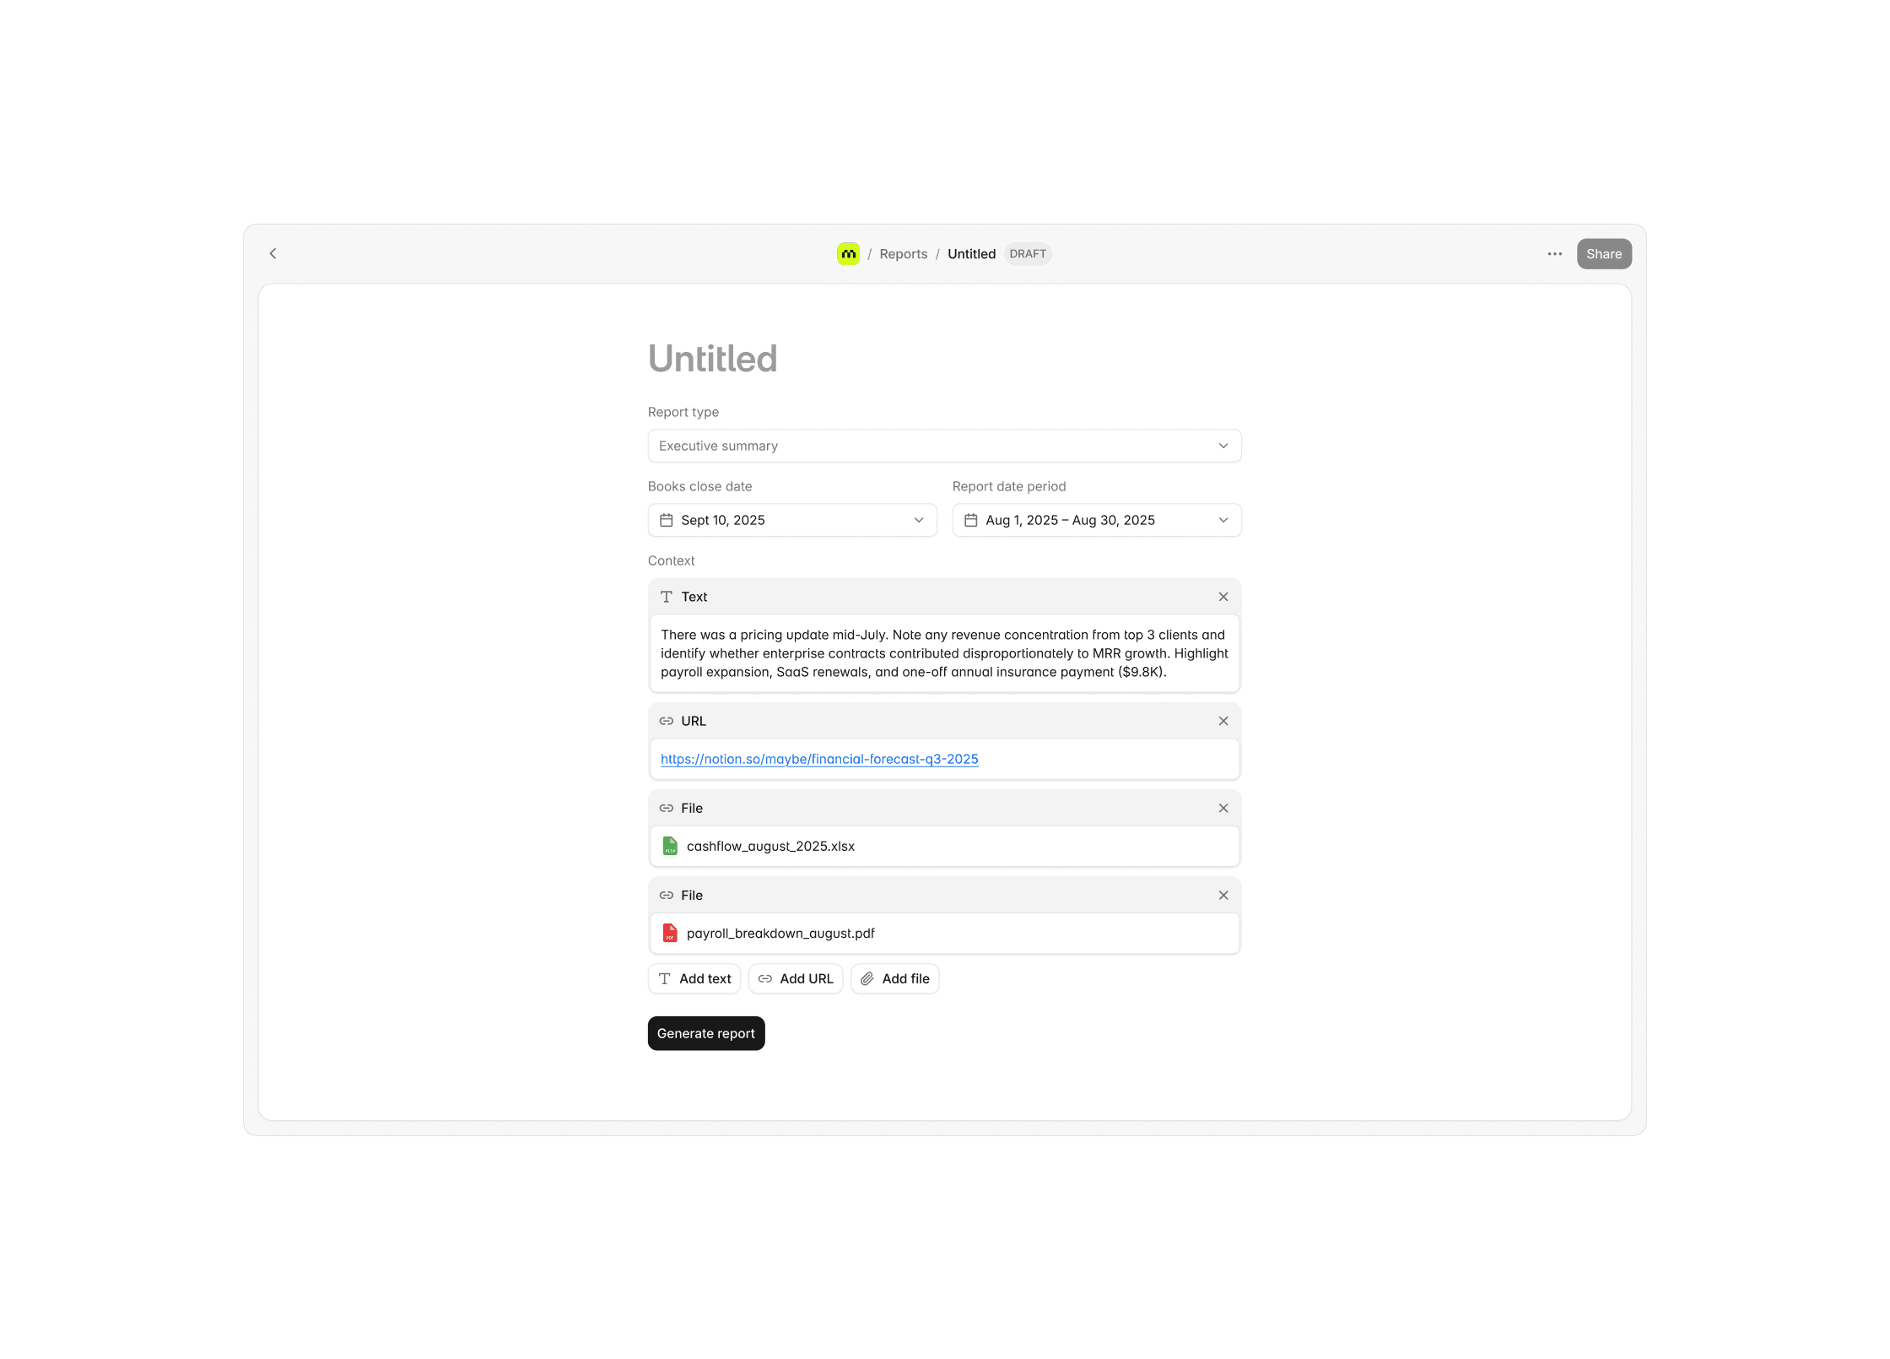
Task: Click the red PDF file icon
Action: point(670,933)
